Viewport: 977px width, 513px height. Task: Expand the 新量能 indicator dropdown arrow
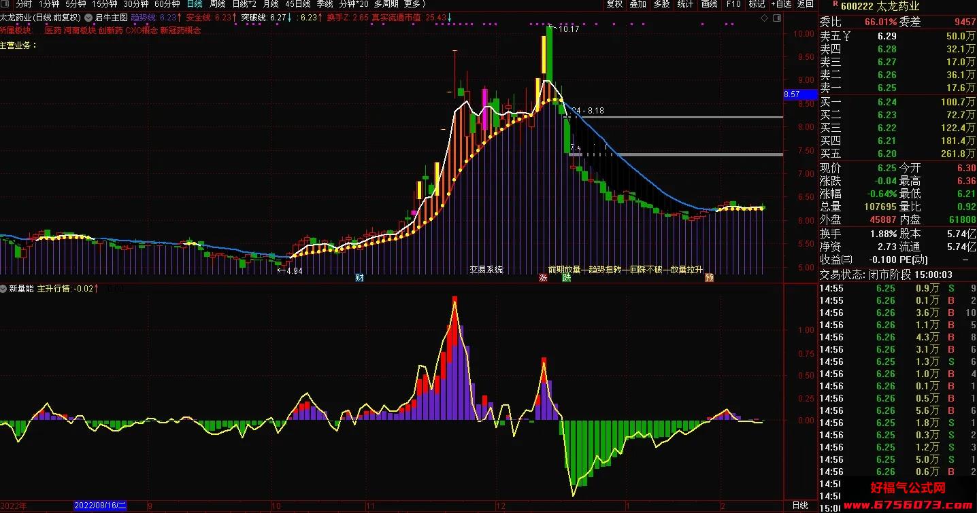tap(4, 289)
